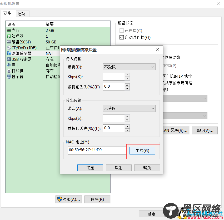Select the 处理器 row in the device list
Screen dimensions: 224x220
click(58, 36)
